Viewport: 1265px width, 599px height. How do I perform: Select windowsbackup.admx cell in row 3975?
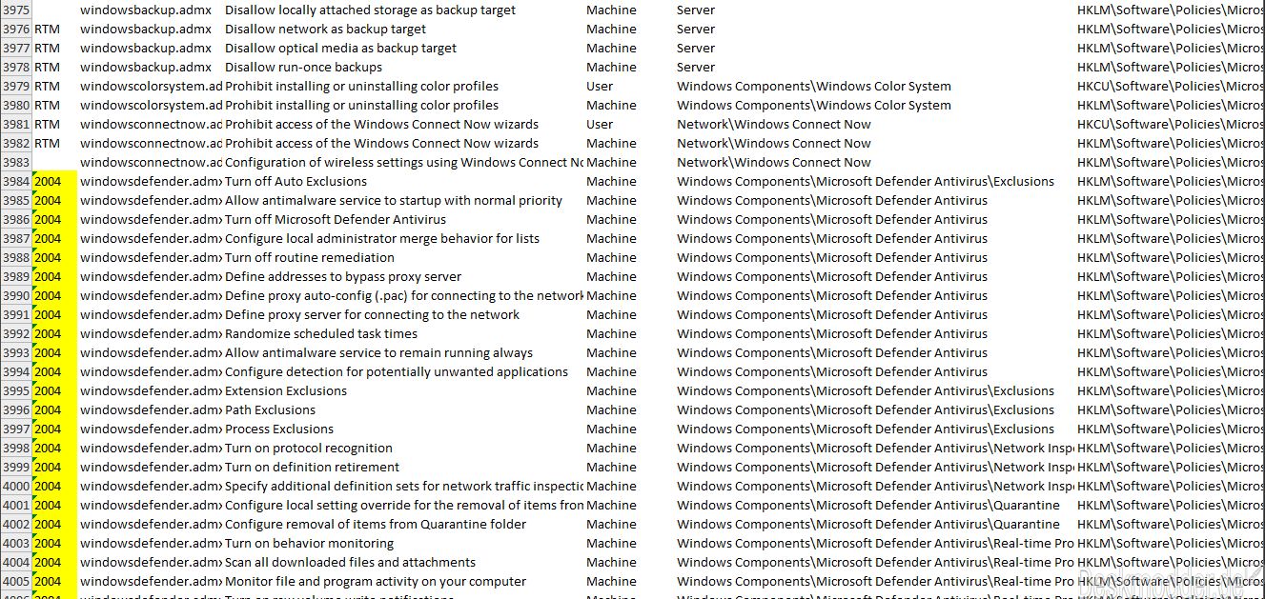(x=146, y=10)
